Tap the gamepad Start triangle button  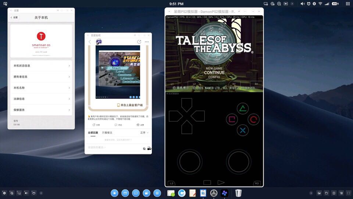[221, 182]
